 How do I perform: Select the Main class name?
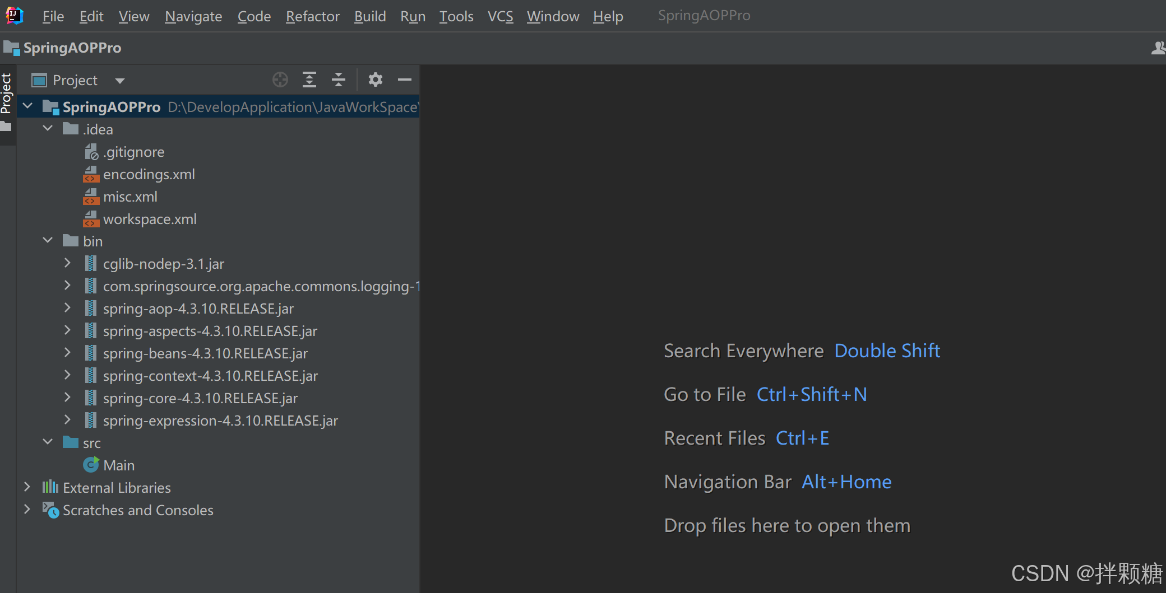click(119, 465)
